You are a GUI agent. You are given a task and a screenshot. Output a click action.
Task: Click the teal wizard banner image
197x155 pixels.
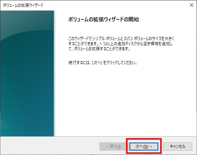pos(27,73)
